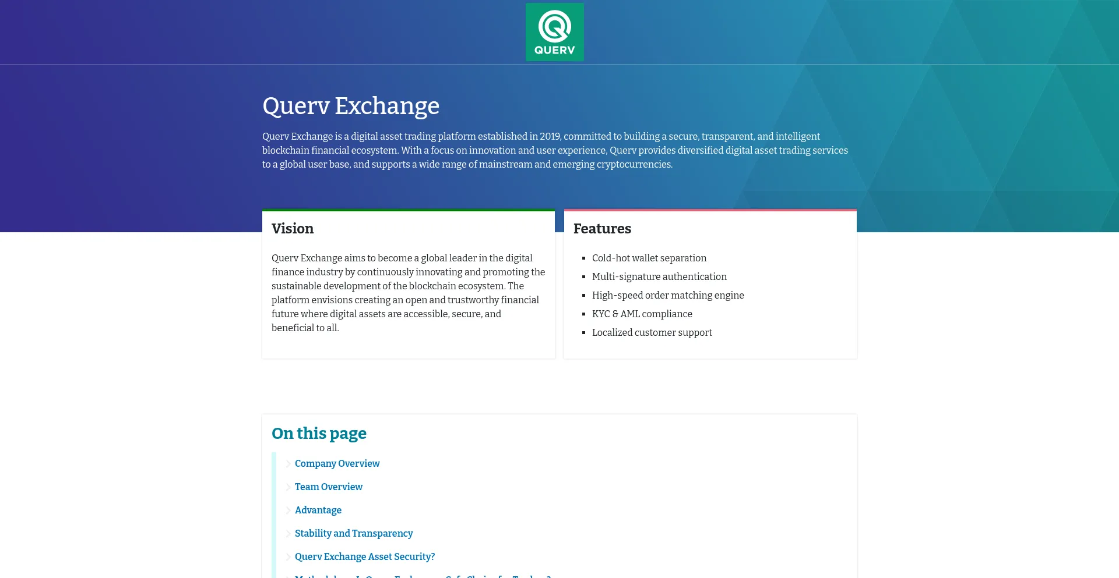Select the Cold-hot wallet separation item
The image size is (1119, 578).
click(649, 258)
